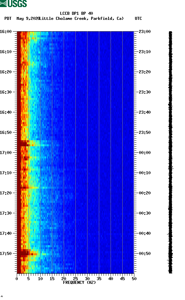Click the 'FREQUENCY (HZ)' axis label

click(79, 283)
